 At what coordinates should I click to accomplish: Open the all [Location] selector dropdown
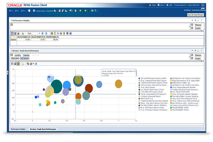point(20,59)
